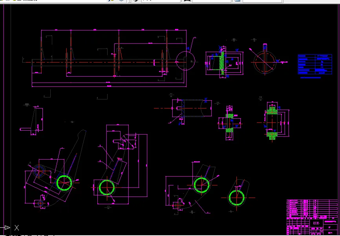This screenshot has width=340, height=236.
Task: Pick the green ring in the oval link view
Action: point(237,198)
